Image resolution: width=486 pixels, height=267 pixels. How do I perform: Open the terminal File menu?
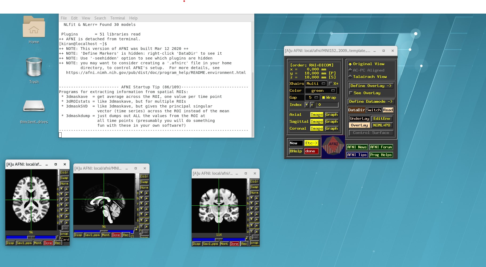point(64,18)
